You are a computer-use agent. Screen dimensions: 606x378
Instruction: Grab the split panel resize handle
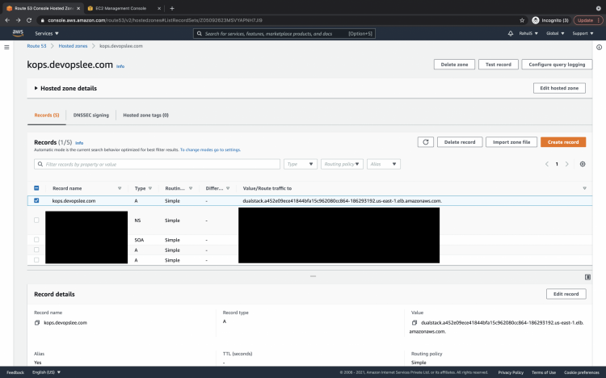(313, 276)
